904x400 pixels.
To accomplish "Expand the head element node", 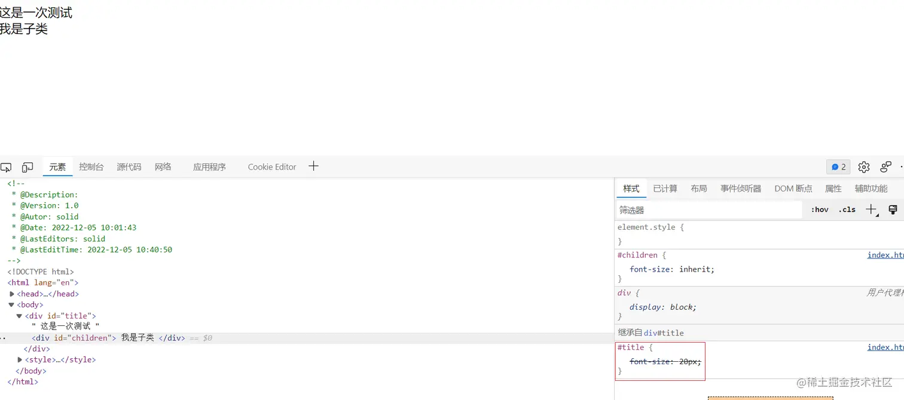I will coord(12,294).
